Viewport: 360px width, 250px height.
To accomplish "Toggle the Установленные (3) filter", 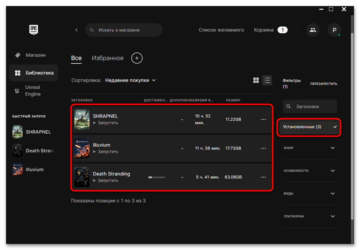I will [x=309, y=127].
